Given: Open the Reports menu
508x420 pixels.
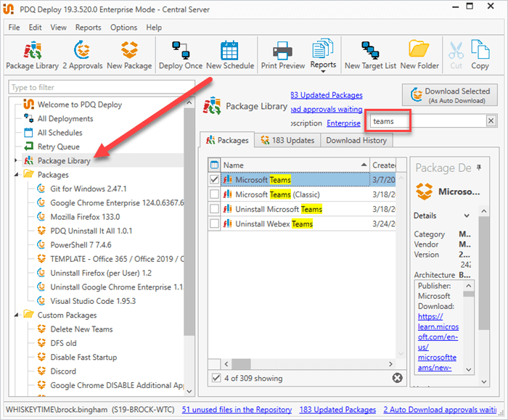Looking at the screenshot, I should (x=88, y=28).
